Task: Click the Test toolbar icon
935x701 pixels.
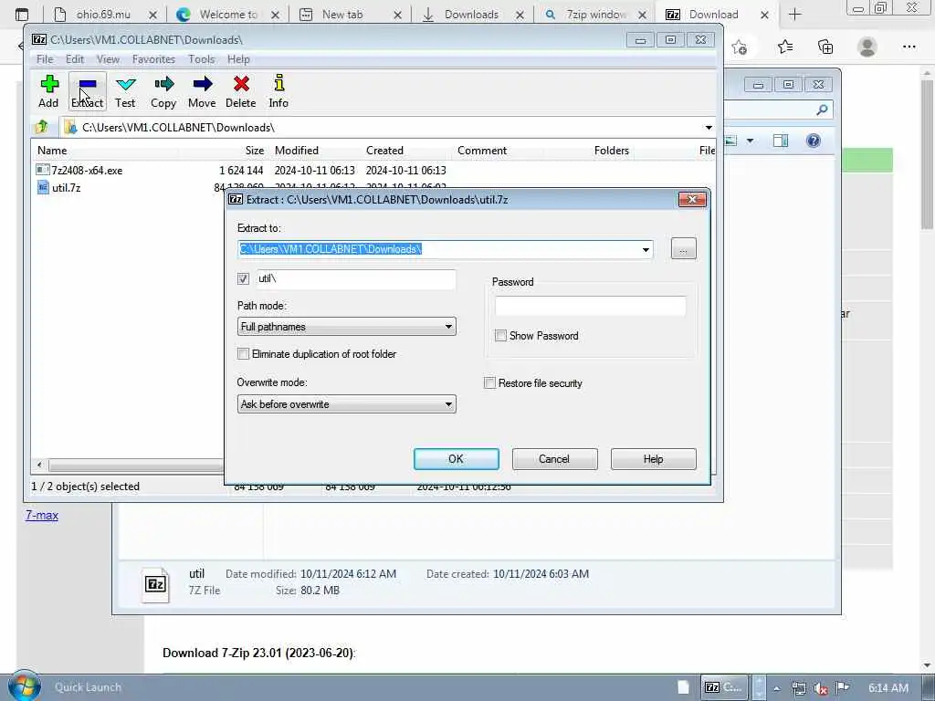Action: click(x=125, y=91)
